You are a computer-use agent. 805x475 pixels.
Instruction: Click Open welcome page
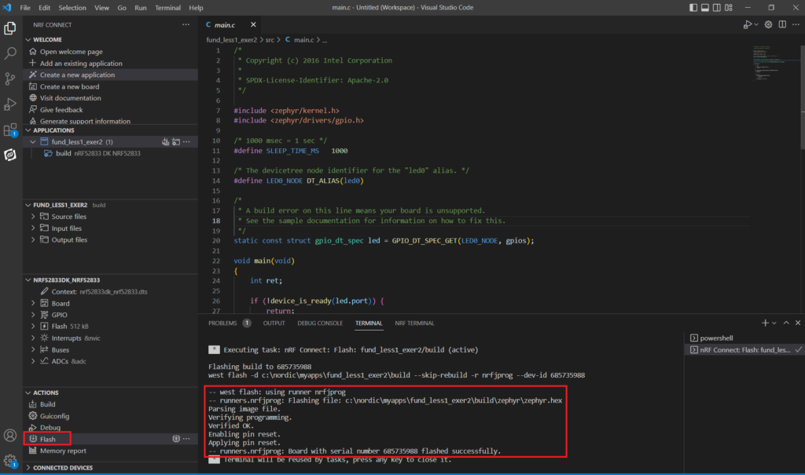click(72, 51)
